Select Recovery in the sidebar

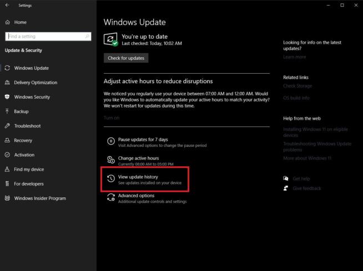pyautogui.click(x=23, y=140)
